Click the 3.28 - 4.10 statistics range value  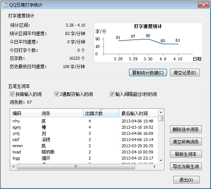coord(76,25)
